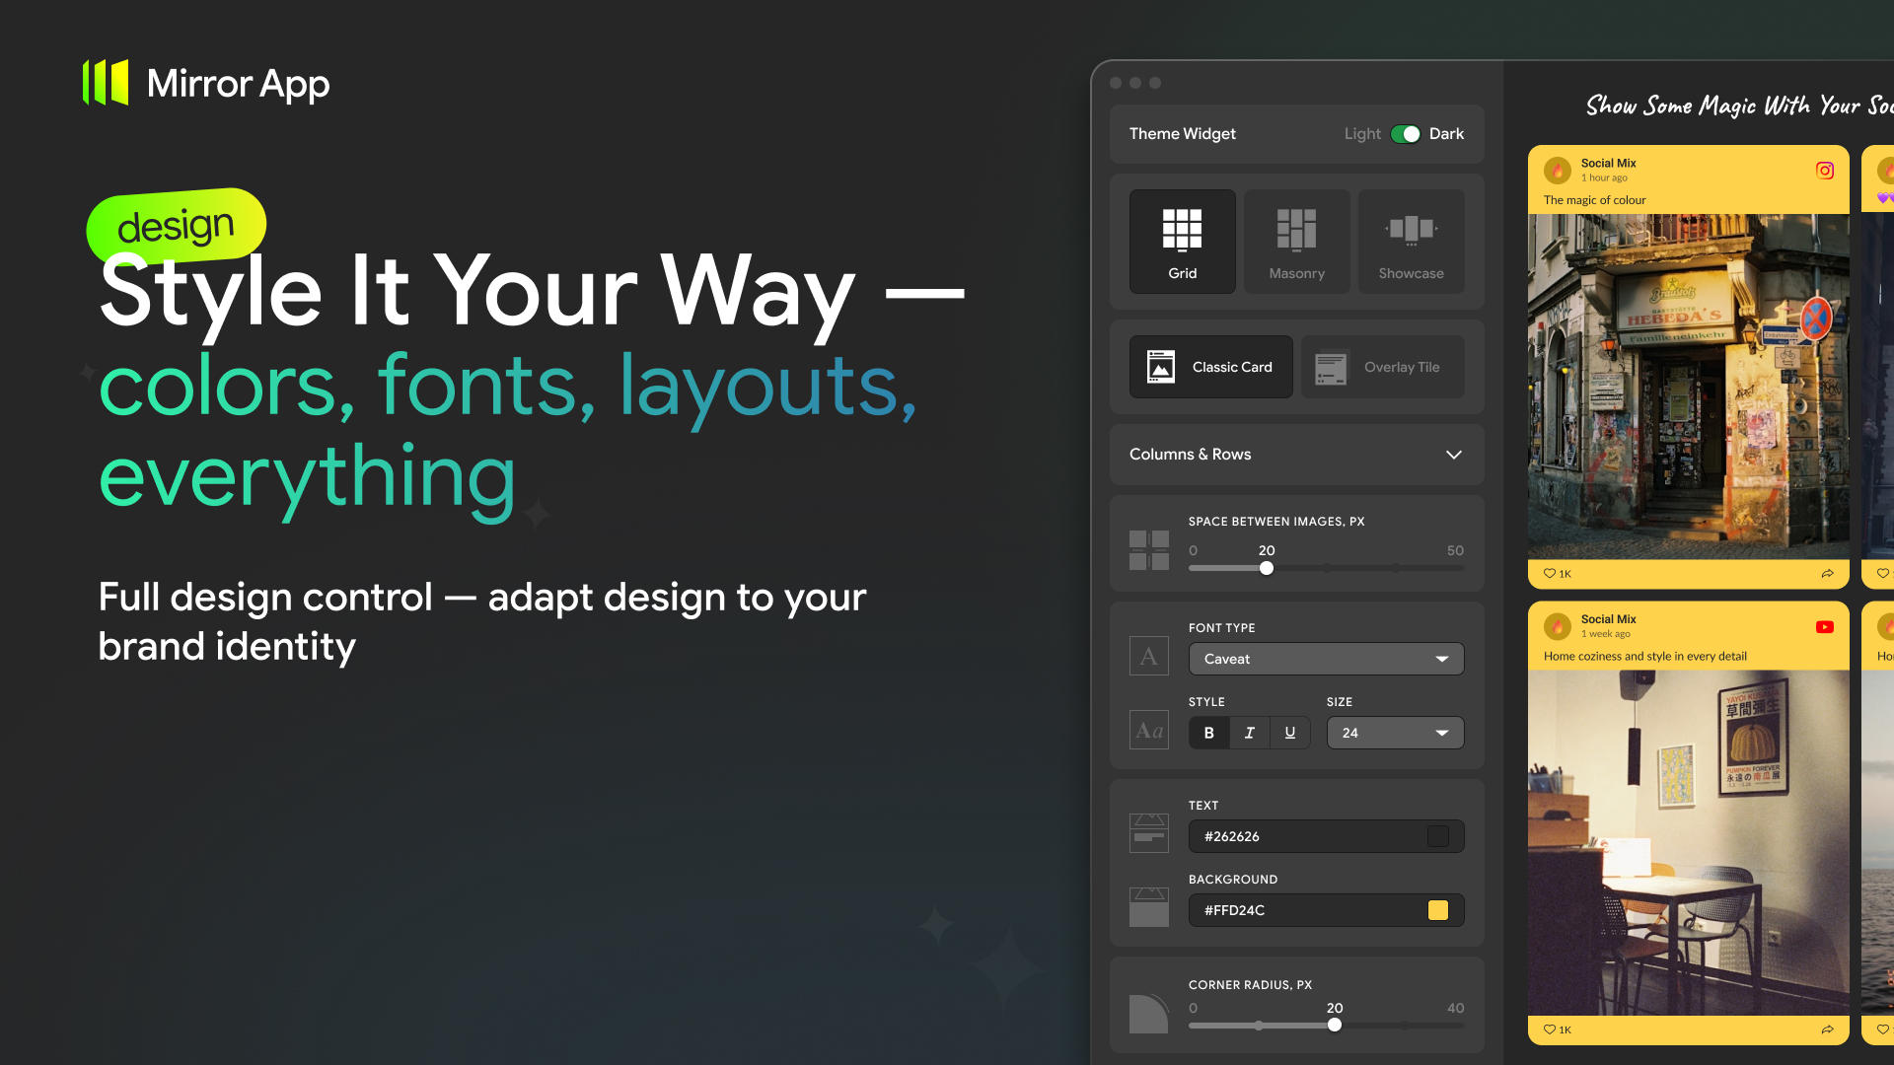Toggle the Light/Dark theme switch

[1405, 134]
